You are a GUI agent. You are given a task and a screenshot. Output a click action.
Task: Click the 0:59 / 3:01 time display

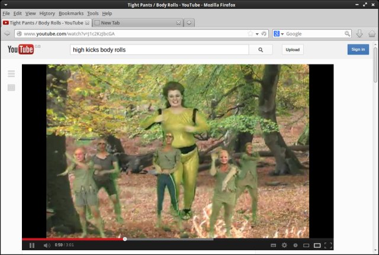[x=64, y=245]
